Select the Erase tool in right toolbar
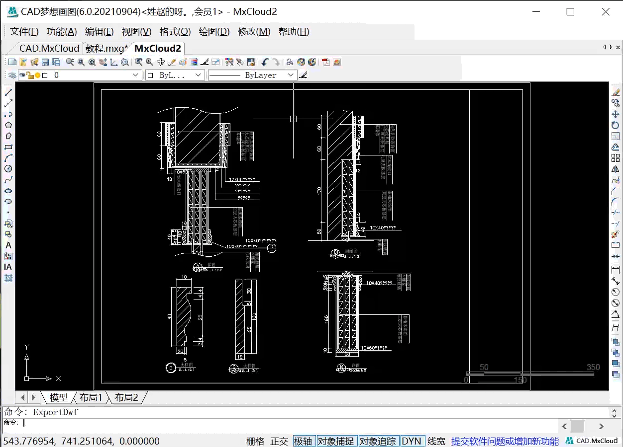The image size is (623, 447). tap(616, 92)
